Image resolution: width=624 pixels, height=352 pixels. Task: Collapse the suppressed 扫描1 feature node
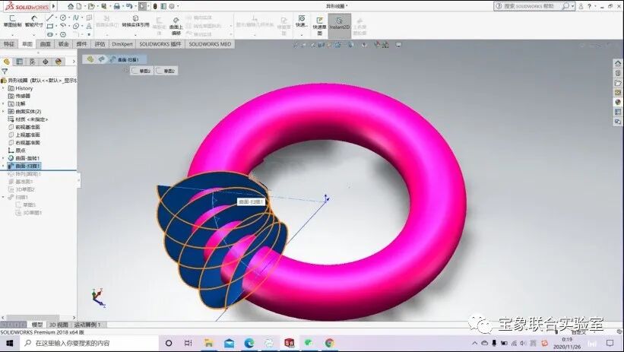pyautogui.click(x=4, y=197)
